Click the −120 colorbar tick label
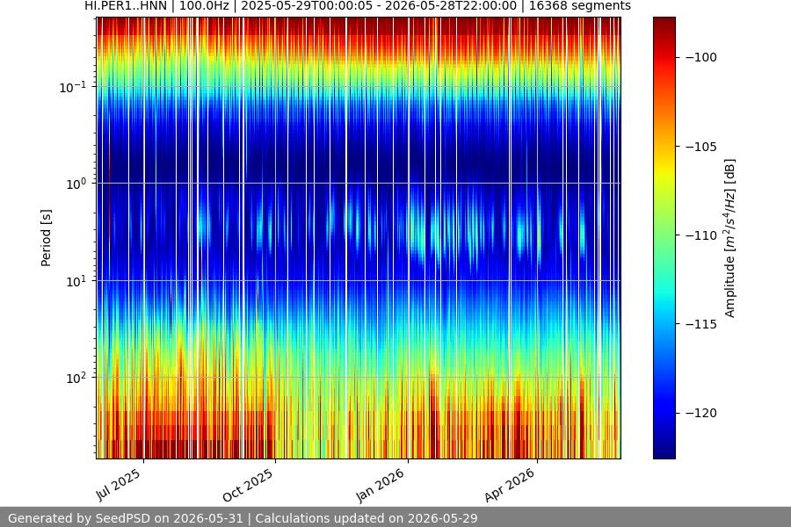 pos(701,413)
